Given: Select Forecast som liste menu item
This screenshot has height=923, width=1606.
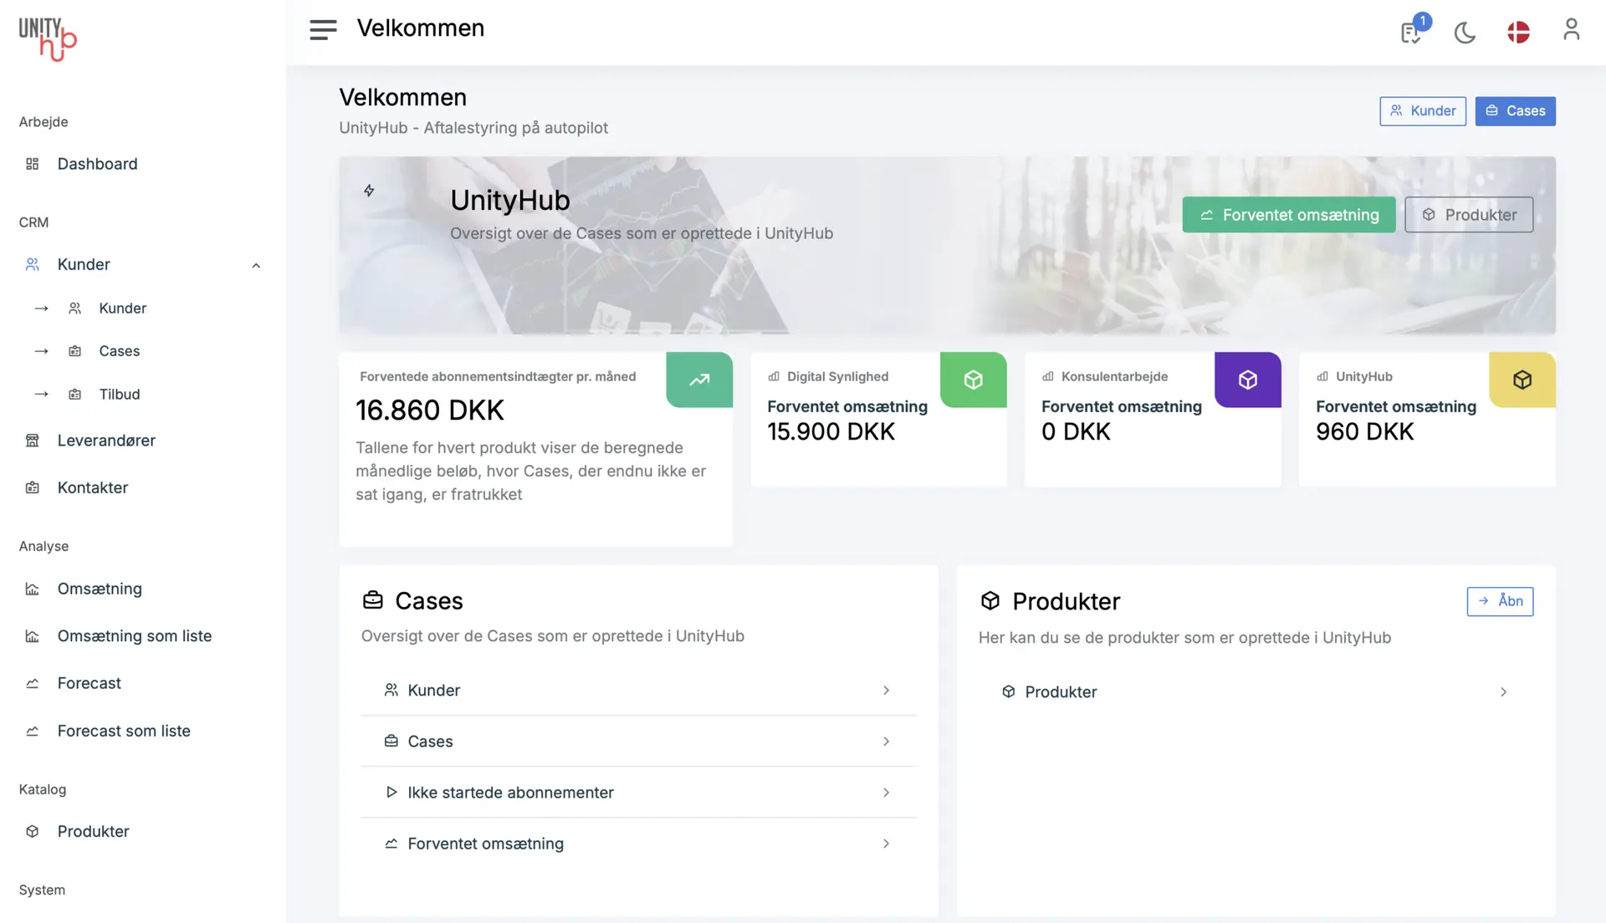Looking at the screenshot, I should point(124,731).
